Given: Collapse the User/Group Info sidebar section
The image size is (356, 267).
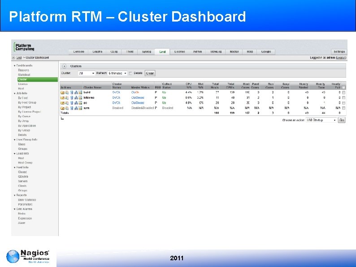Looking at the screenshot, I should click(14, 140).
